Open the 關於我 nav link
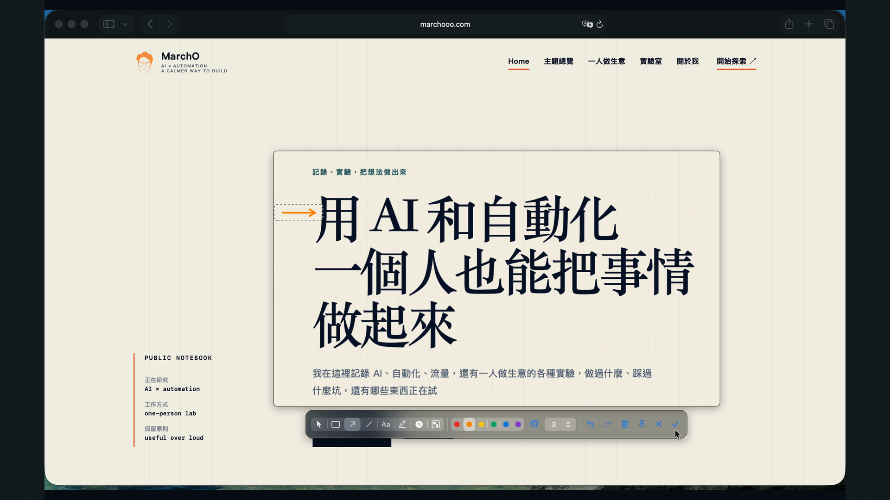 pyautogui.click(x=688, y=61)
